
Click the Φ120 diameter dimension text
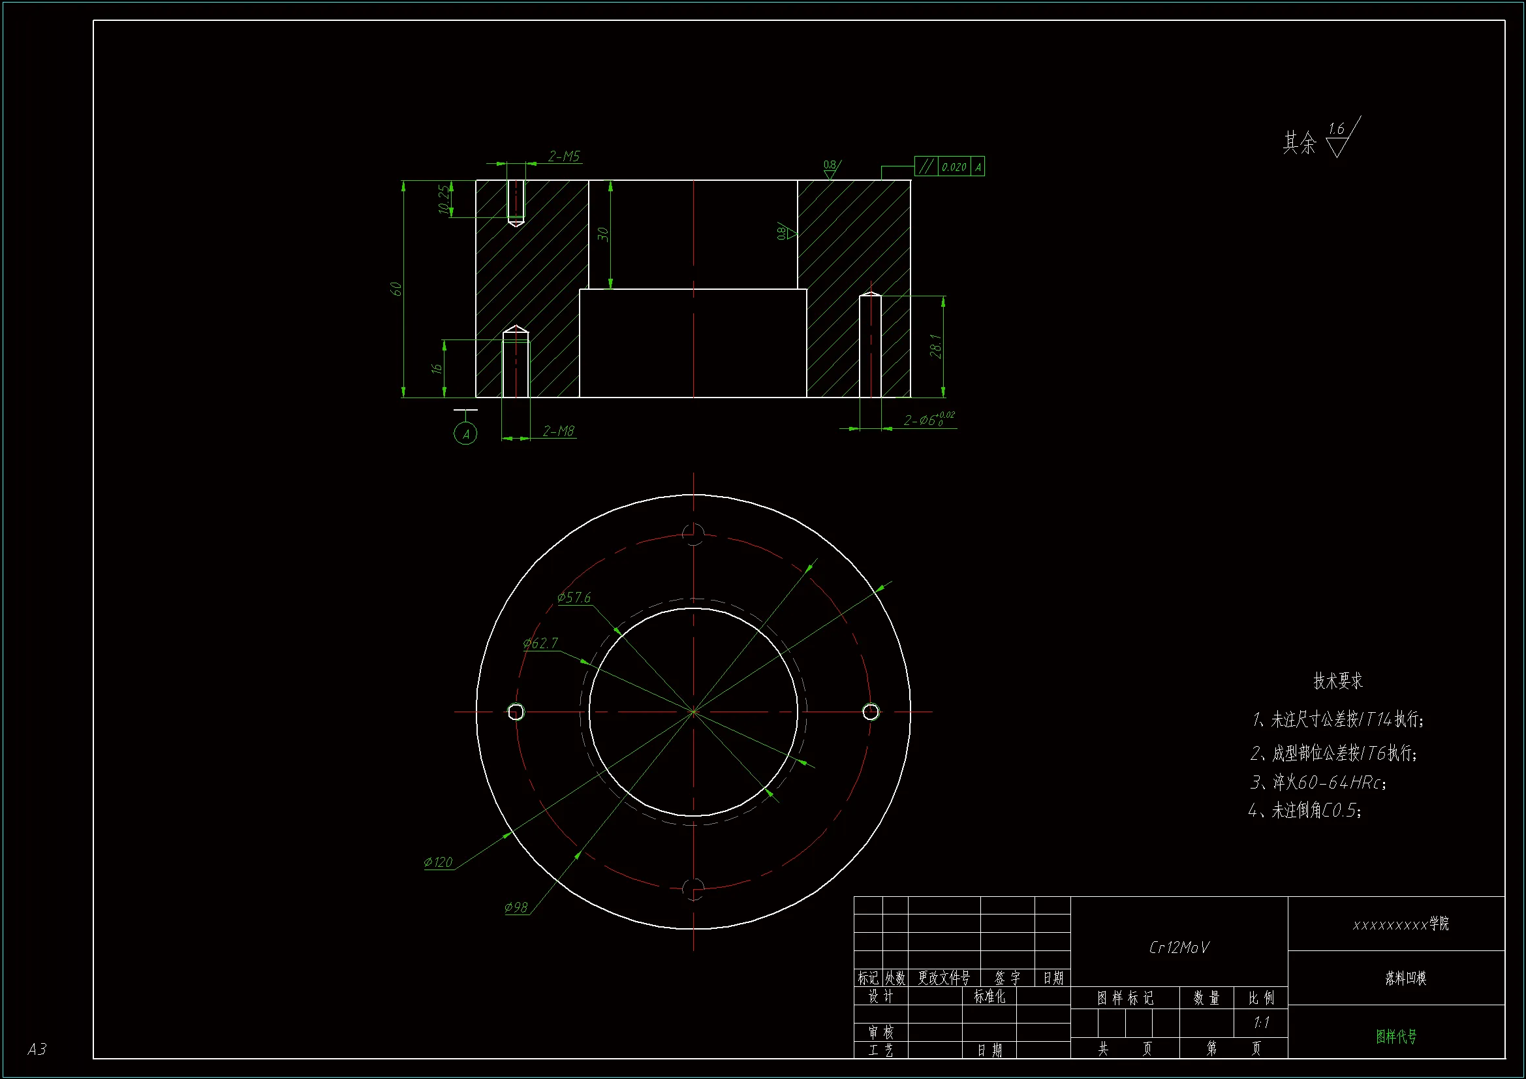click(438, 862)
